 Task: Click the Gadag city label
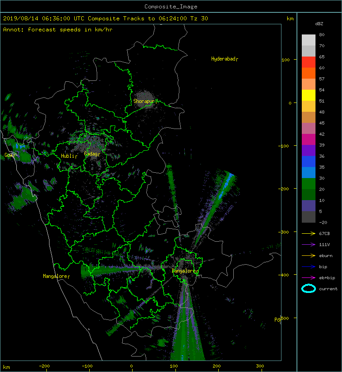coord(92,154)
